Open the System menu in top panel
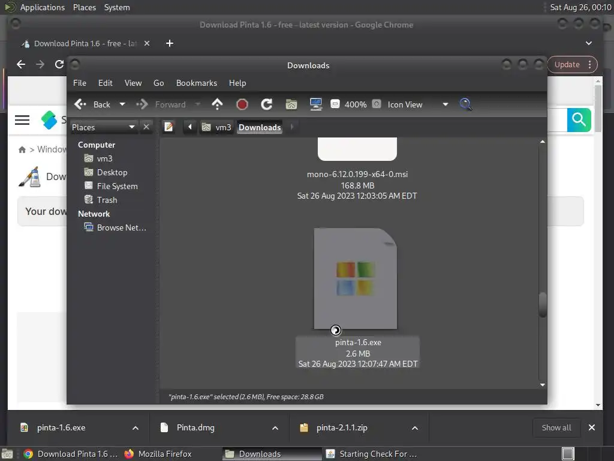 click(117, 7)
